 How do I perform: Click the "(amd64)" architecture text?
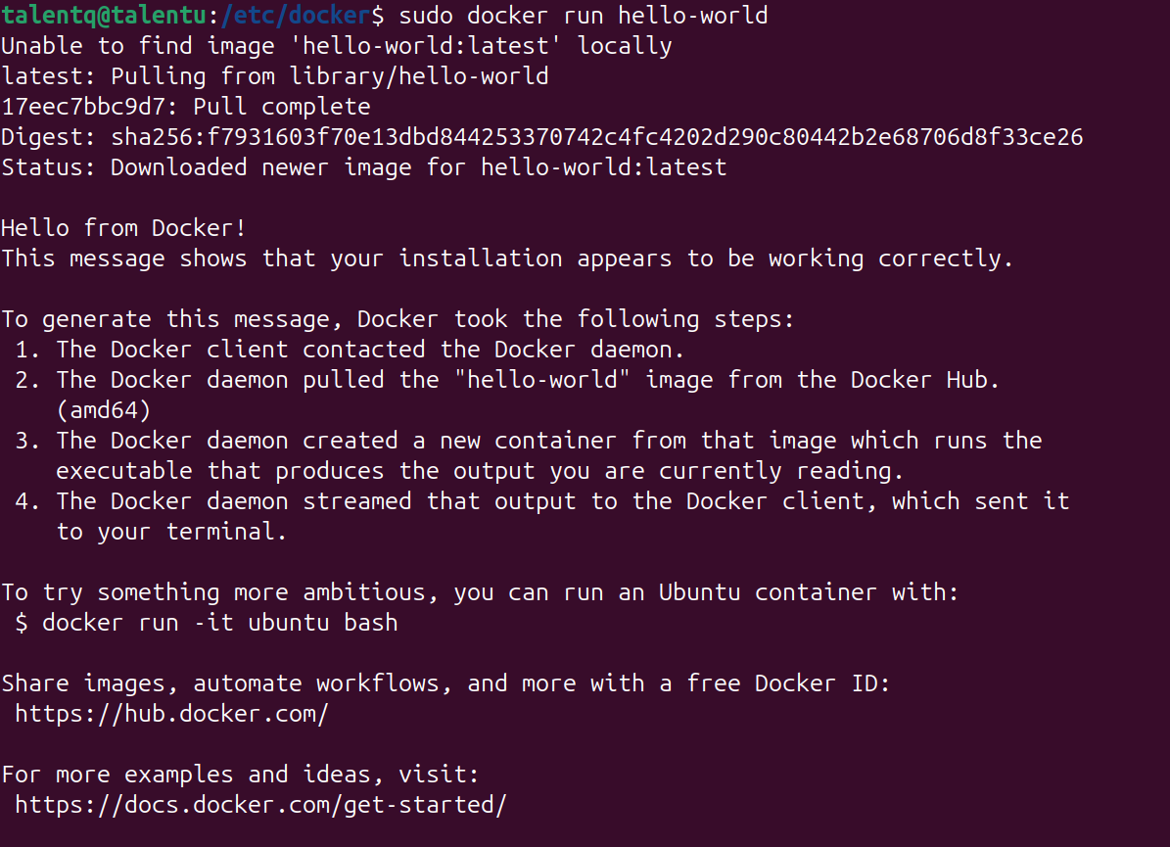[x=103, y=410]
